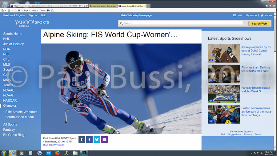Open NHL in the sidebar menu
The width and height of the screenshot is (277, 156).
click(x=6, y=39)
